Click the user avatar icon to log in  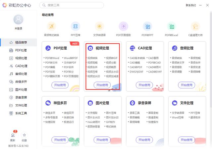(x=19, y=20)
